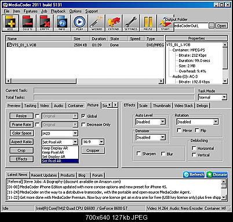Launch the WIZARD toolbar icon
This screenshot has height=222, width=233.
96,23
